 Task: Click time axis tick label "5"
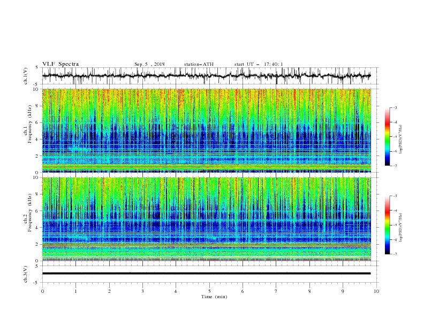(209, 291)
